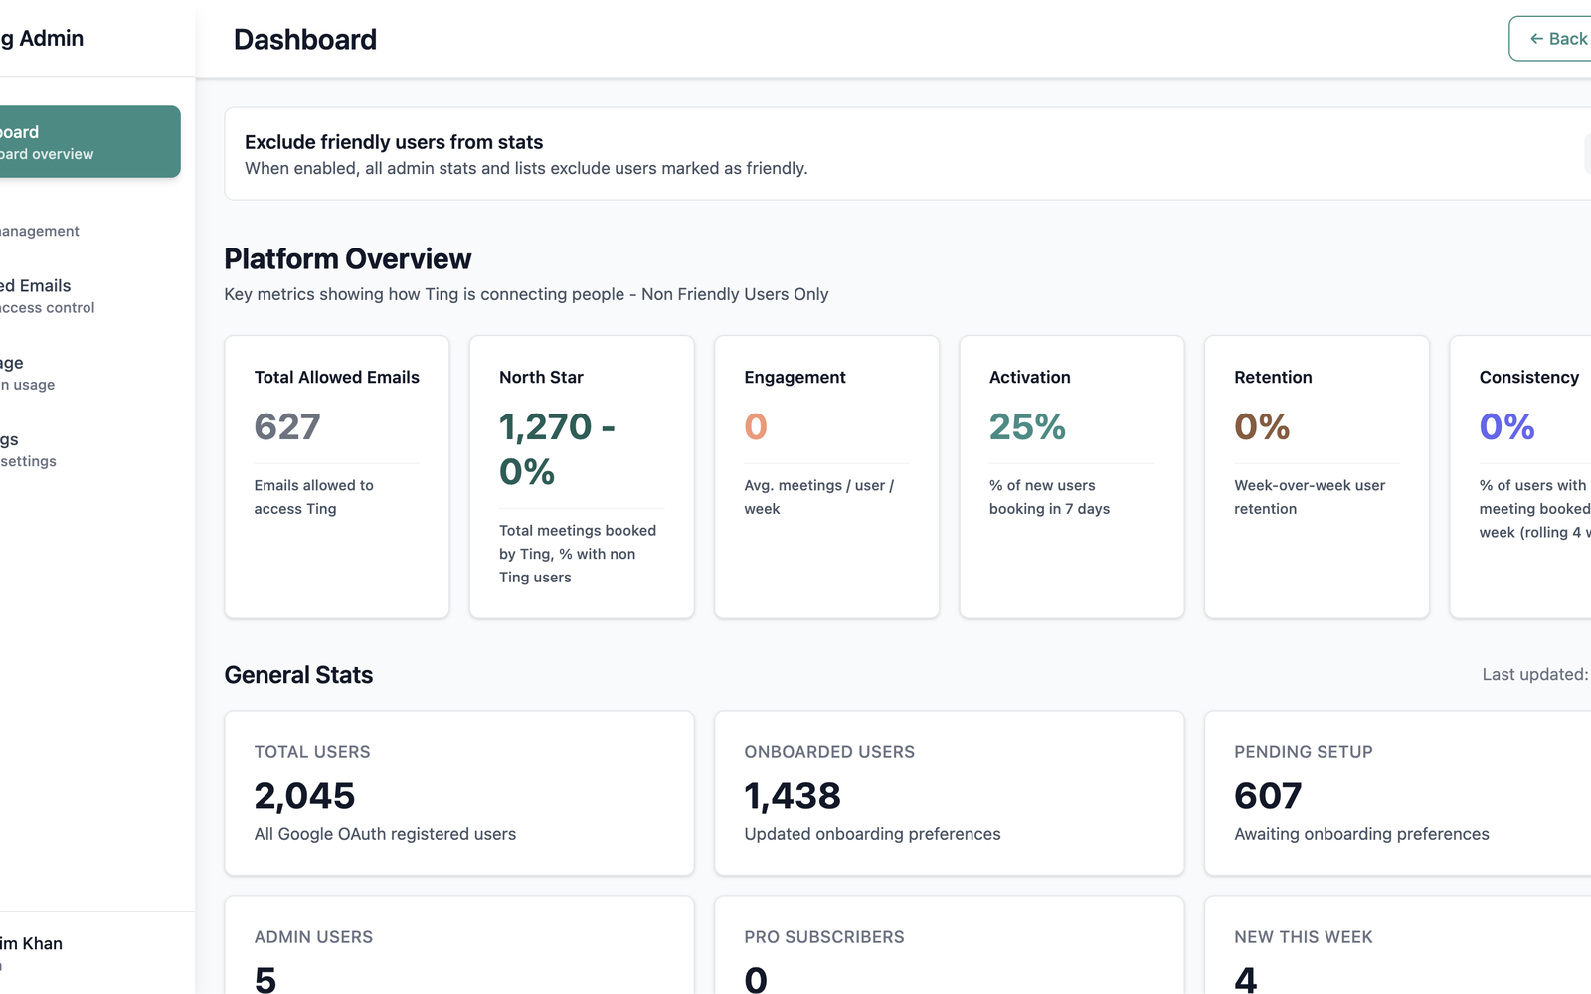This screenshot has height=994, width=1591.
Task: Open the active Dashboard overview sidebar item
Action: click(x=88, y=142)
